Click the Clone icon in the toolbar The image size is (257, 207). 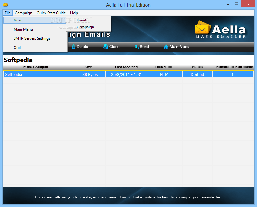click(105, 47)
